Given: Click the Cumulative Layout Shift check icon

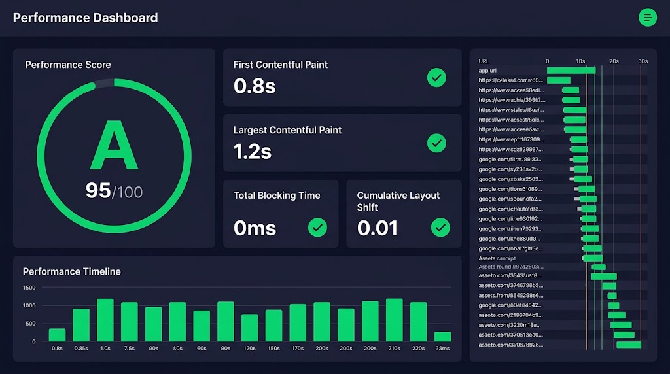Looking at the screenshot, I should click(440, 228).
